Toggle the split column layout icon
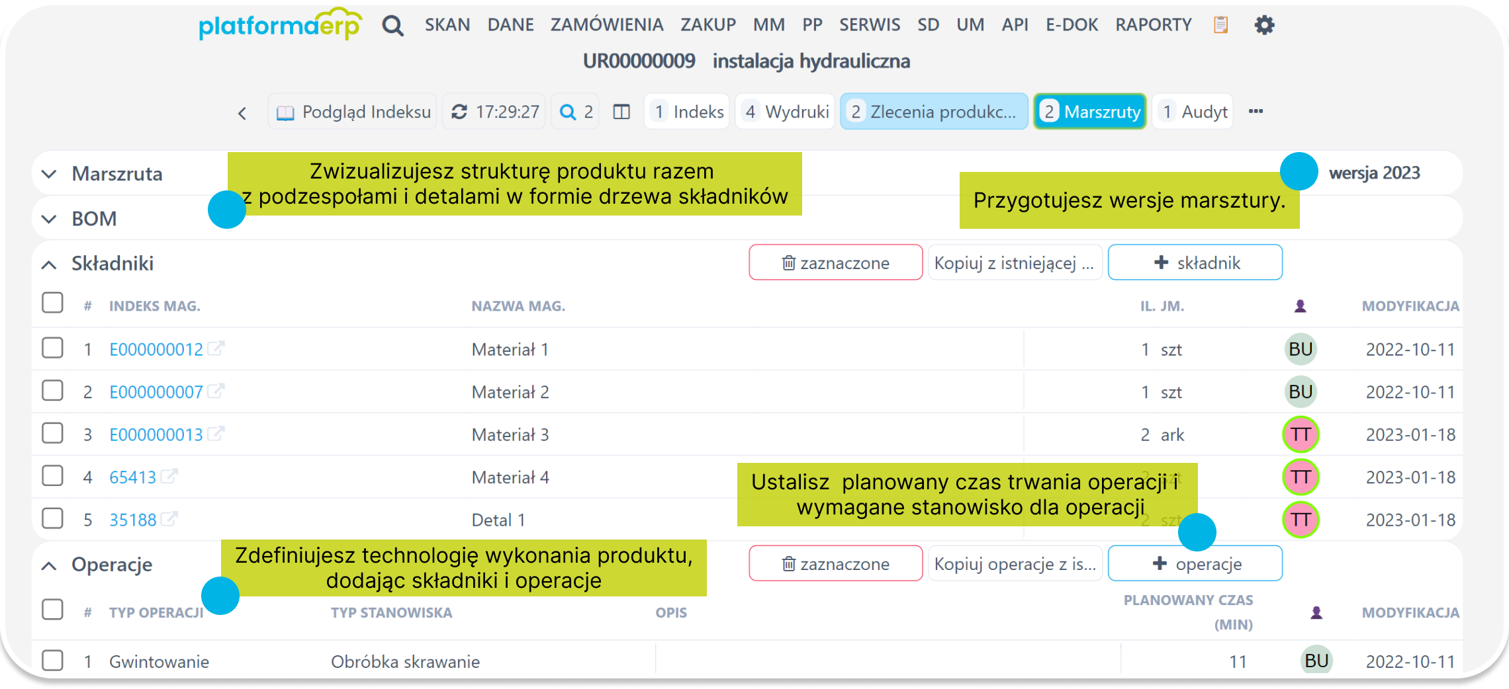 [x=621, y=112]
